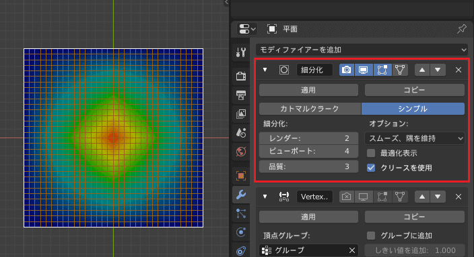Click the 品質 value field

click(x=308, y=166)
